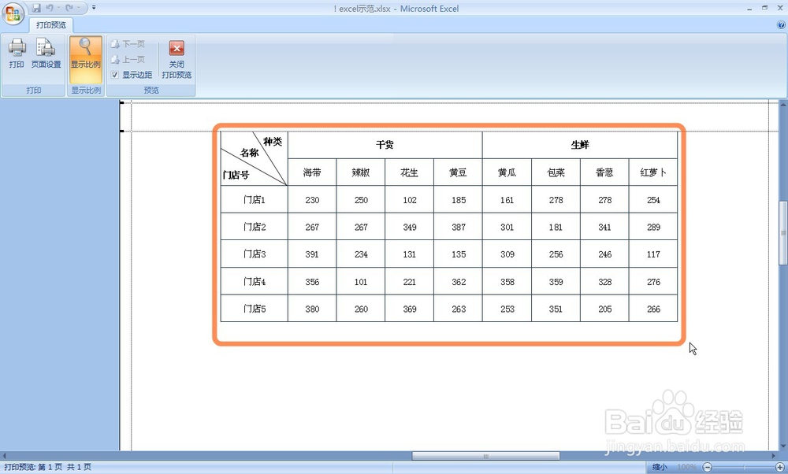
Task: Click the vertical scrollbar up arrow
Action: 783,103
